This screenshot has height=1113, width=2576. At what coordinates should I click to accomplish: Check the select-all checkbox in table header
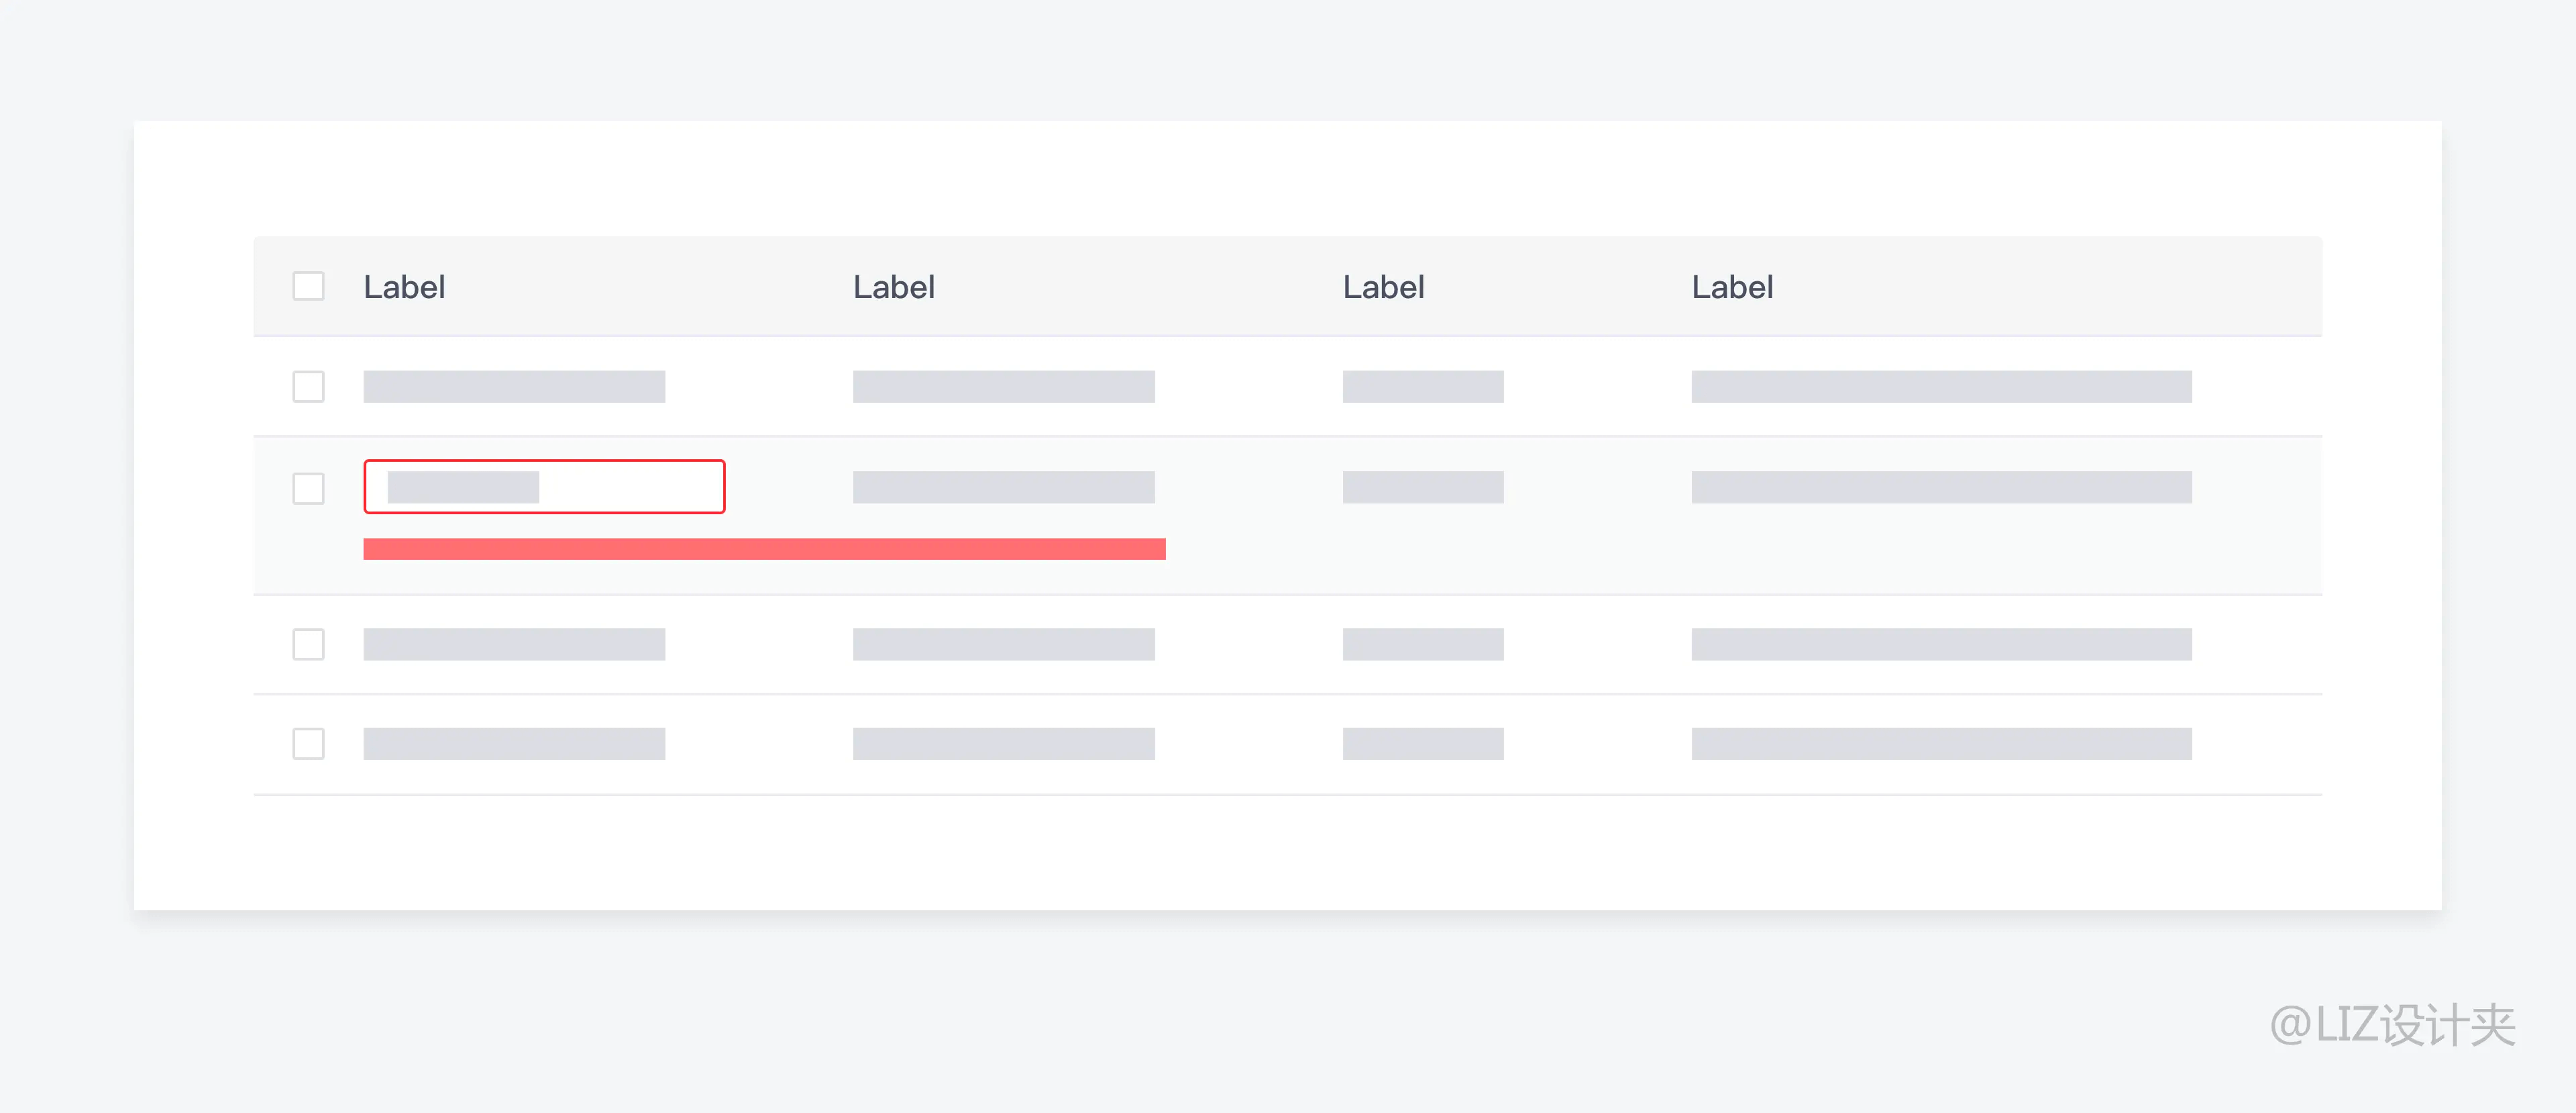(x=308, y=286)
